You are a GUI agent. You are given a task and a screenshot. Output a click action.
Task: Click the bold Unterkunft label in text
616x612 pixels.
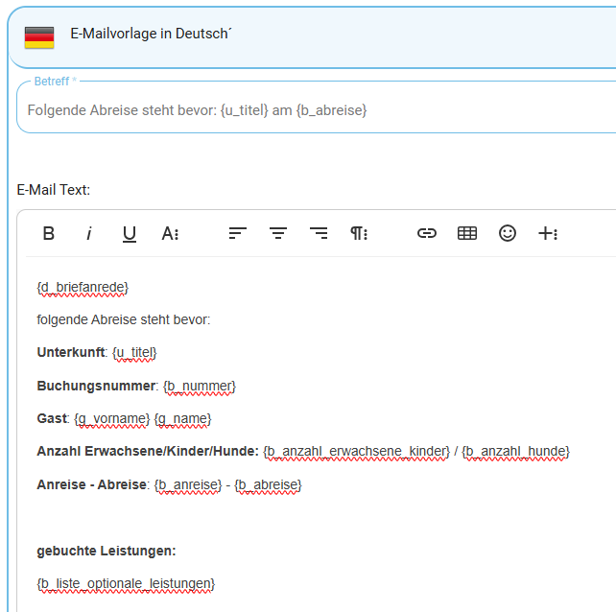click(70, 353)
